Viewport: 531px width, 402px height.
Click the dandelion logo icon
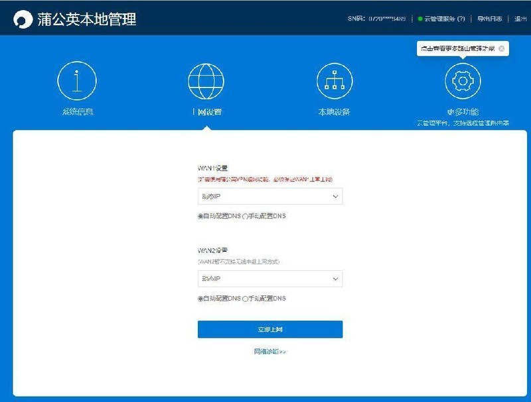(25, 21)
